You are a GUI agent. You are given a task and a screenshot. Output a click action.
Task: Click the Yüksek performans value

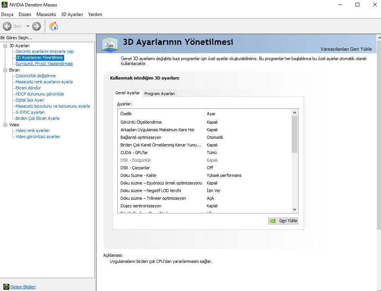224,175
